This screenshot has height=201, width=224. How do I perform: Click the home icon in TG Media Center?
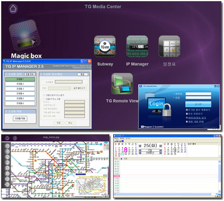coord(13,9)
